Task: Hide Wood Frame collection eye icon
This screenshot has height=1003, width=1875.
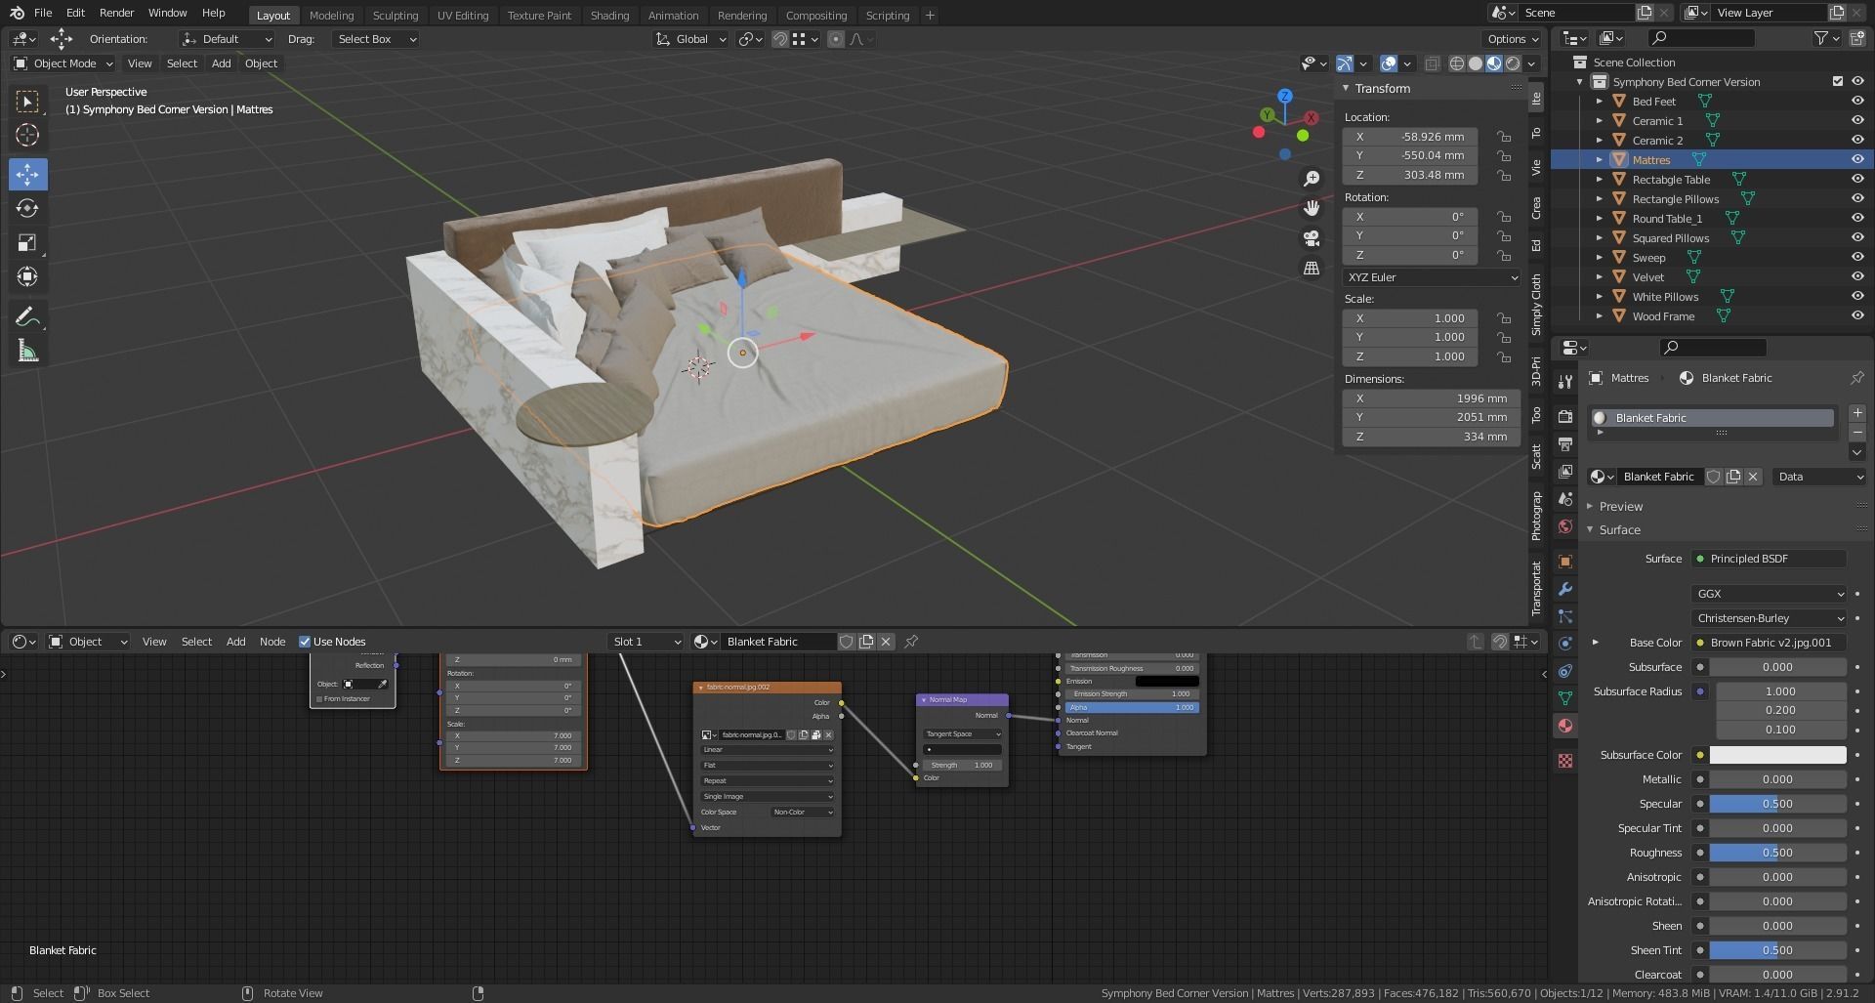Action: point(1857,316)
